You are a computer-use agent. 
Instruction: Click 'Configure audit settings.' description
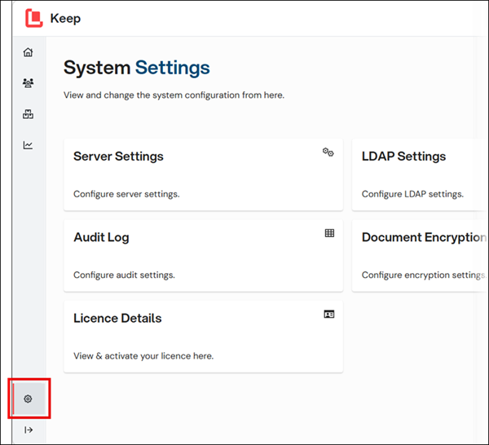click(x=124, y=275)
